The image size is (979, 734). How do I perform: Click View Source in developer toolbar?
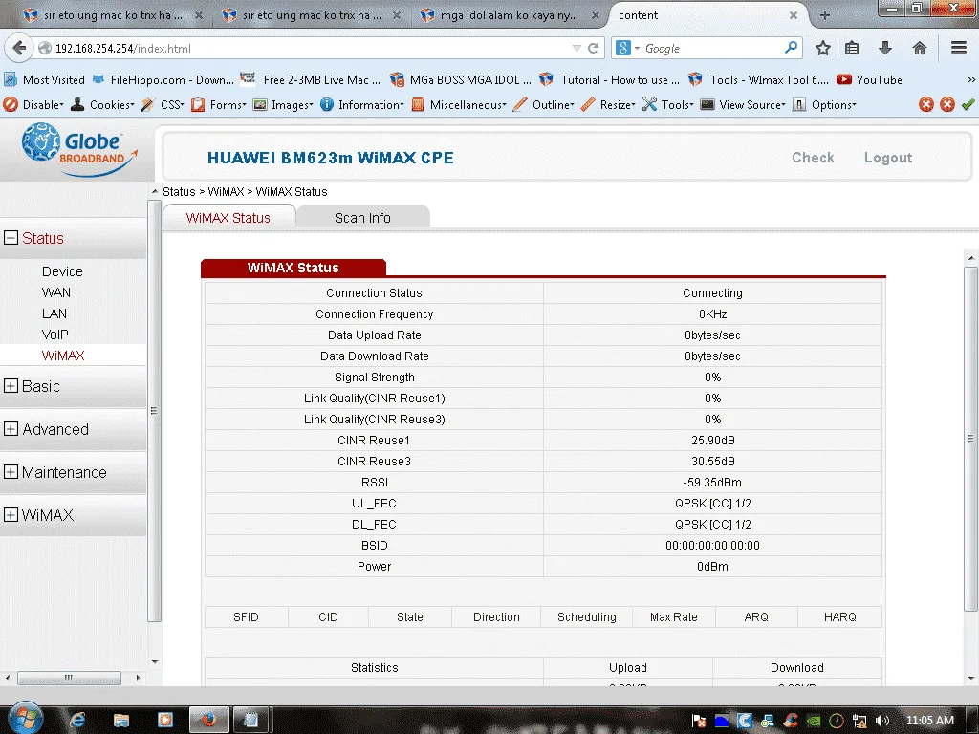(743, 105)
